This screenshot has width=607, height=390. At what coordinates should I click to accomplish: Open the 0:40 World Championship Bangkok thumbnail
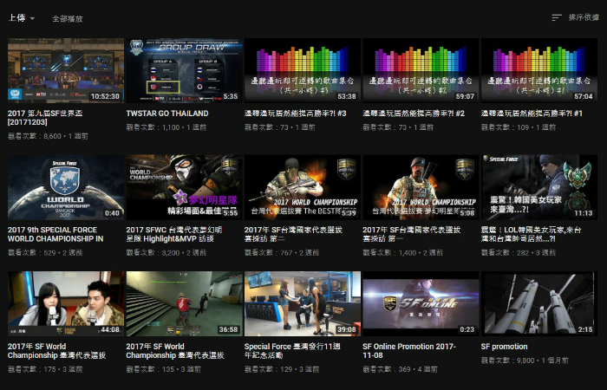[x=66, y=187]
